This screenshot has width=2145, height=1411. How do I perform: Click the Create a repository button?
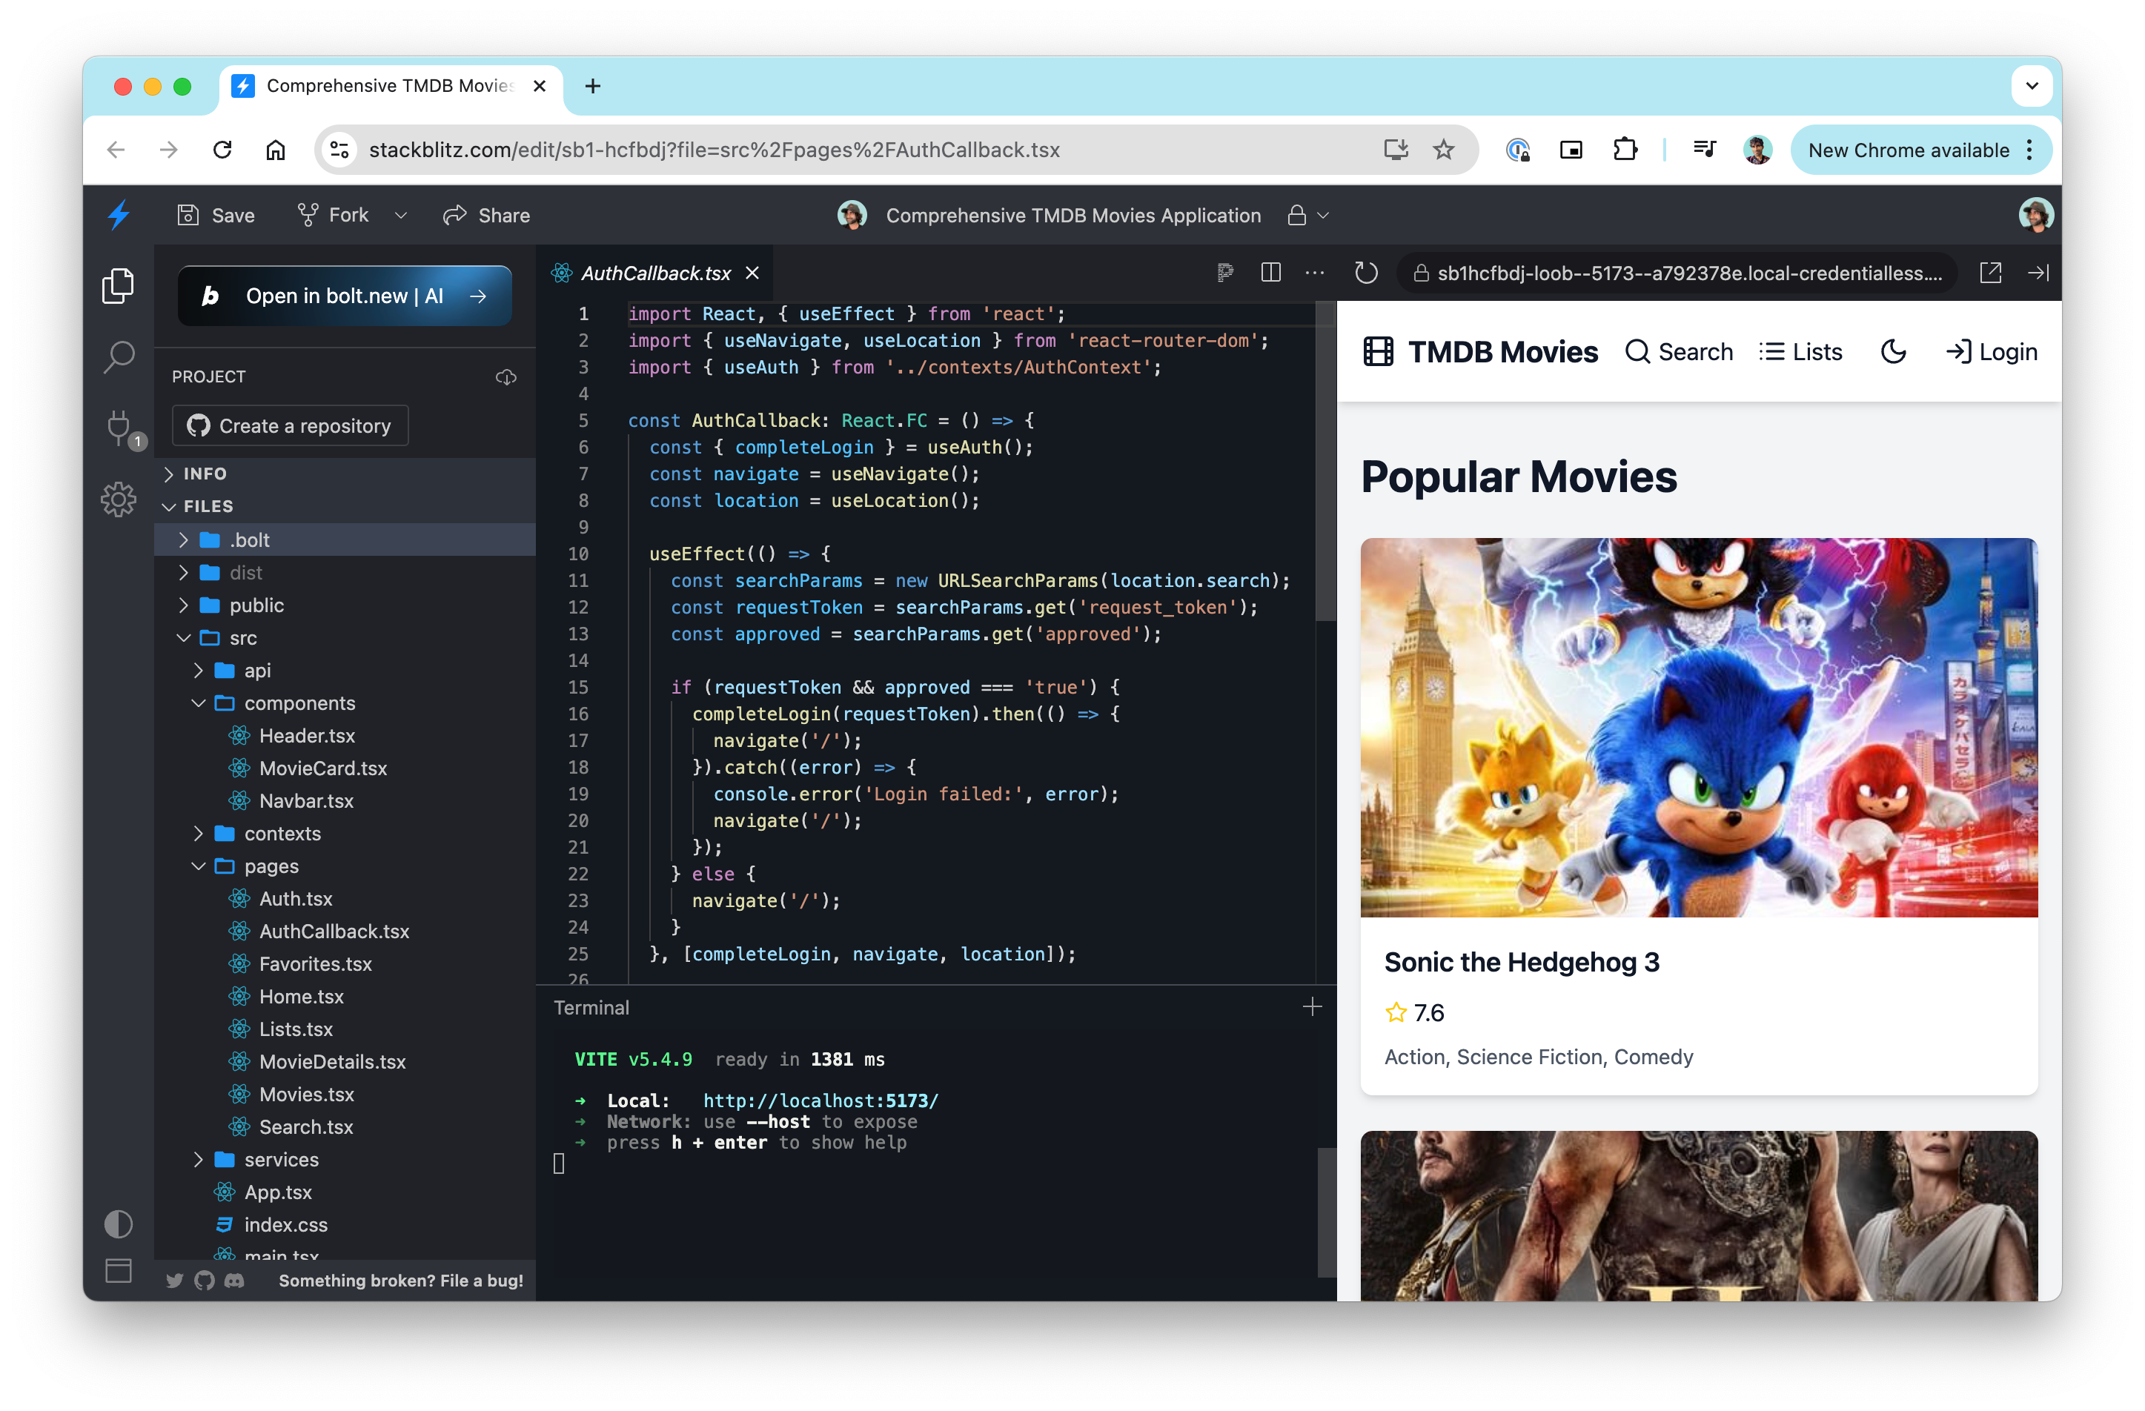291,425
